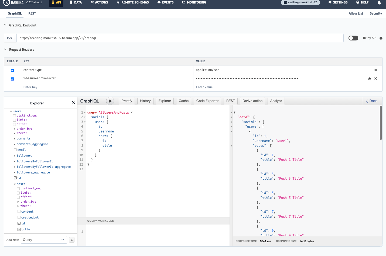Collapse the Request Headers section
Viewport: 386px width, 256px height.
pos(5,49)
